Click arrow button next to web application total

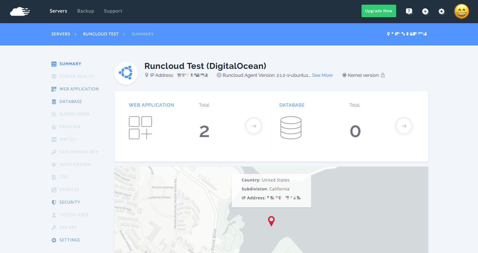click(254, 126)
